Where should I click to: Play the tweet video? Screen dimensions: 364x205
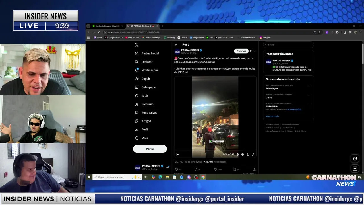177,155
